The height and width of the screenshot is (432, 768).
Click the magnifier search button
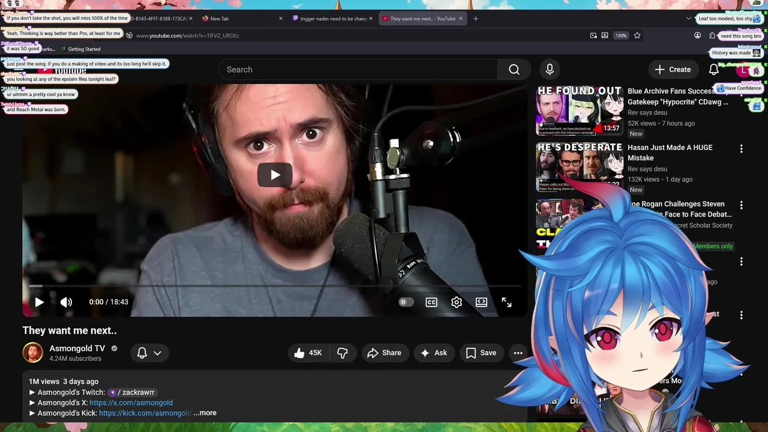[x=514, y=70]
